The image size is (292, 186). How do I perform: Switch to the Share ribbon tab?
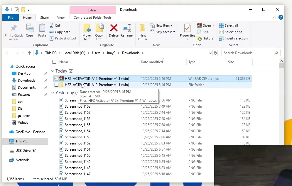(x=44, y=18)
